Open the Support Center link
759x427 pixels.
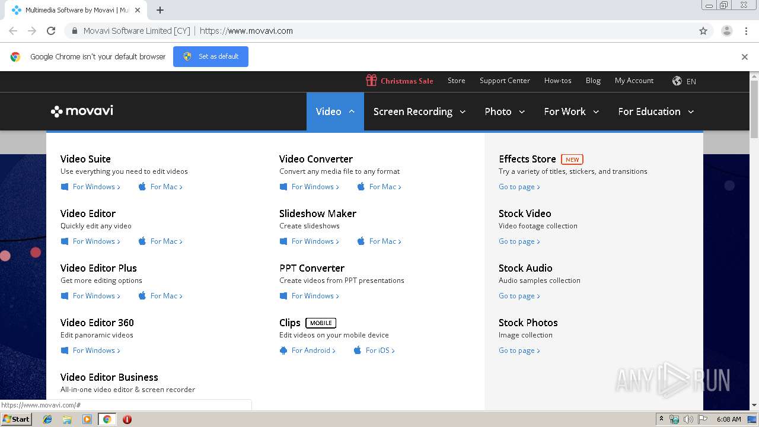pos(505,81)
